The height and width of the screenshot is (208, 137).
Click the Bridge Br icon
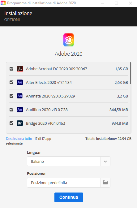[x=20, y=123]
